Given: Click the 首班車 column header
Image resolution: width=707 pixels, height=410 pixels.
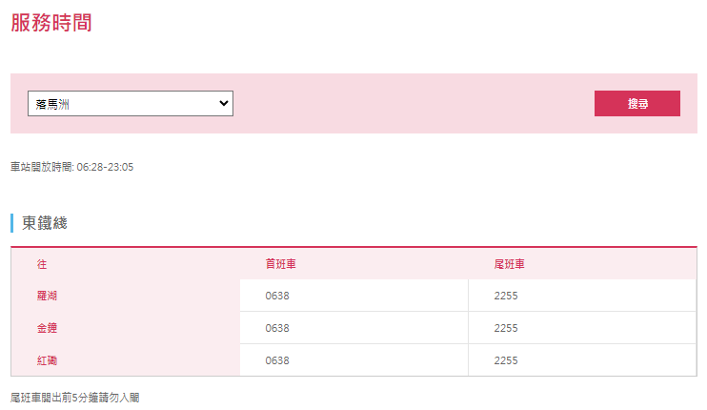Looking at the screenshot, I should [280, 264].
